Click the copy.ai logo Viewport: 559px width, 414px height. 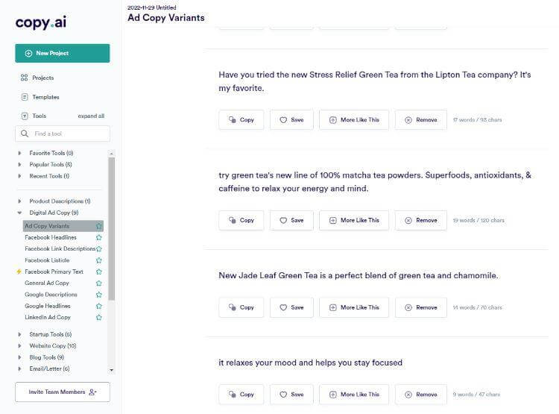(x=41, y=23)
